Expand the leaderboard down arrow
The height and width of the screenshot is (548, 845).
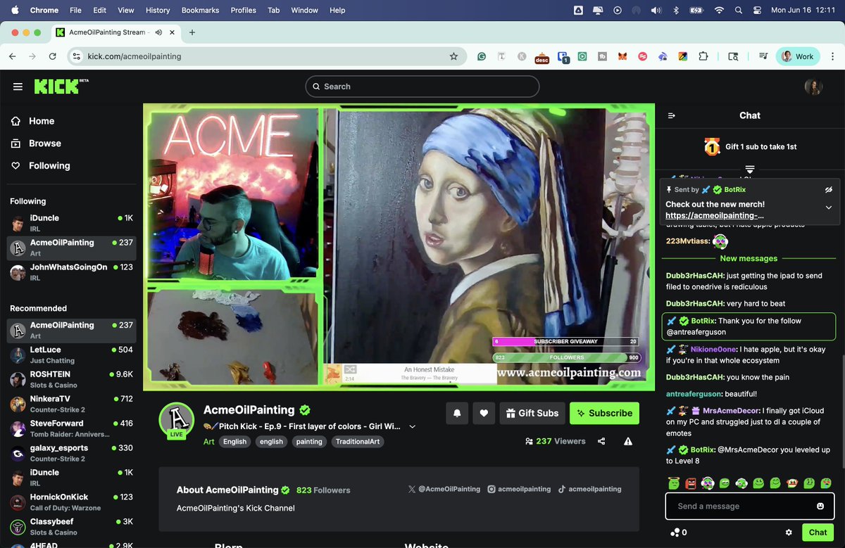tap(750, 170)
